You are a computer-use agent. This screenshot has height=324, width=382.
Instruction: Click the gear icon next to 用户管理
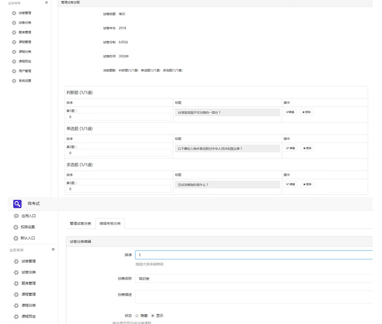14,71
